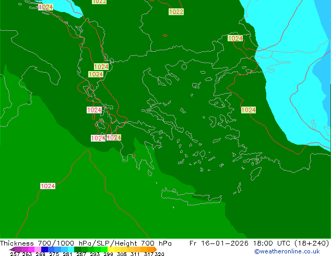The width and height of the screenshot is (331, 256).
Task: Click the 1024 label over the sea southwest
Action: coord(48,186)
